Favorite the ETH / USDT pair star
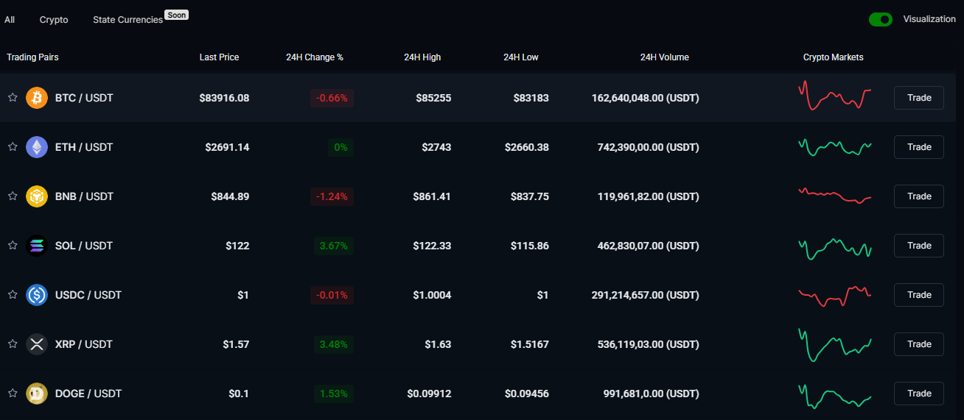 [13, 147]
